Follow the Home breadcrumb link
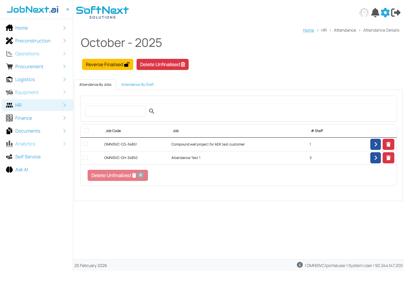The width and height of the screenshot is (404, 303). pyautogui.click(x=308, y=30)
